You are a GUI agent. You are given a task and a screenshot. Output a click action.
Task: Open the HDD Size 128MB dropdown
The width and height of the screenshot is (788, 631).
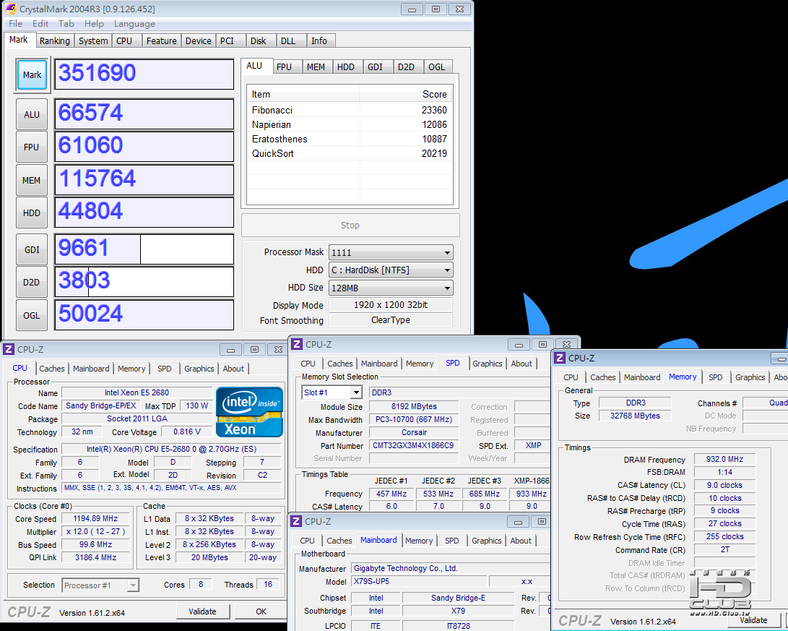click(390, 288)
